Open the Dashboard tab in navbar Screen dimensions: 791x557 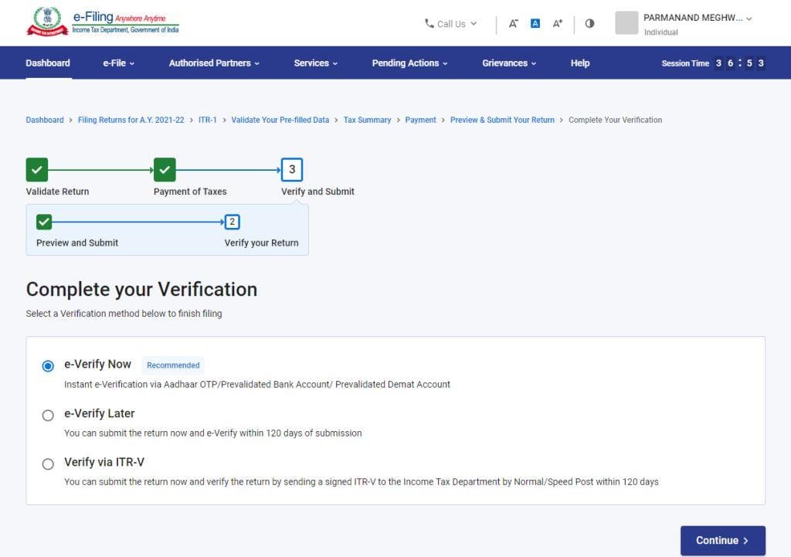(48, 63)
